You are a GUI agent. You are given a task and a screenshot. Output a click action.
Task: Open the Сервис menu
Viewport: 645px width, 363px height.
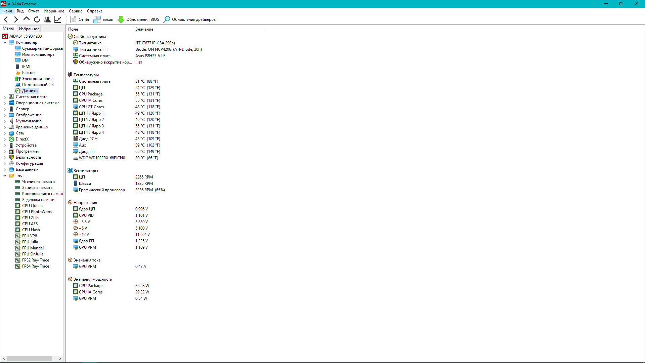[x=75, y=11]
